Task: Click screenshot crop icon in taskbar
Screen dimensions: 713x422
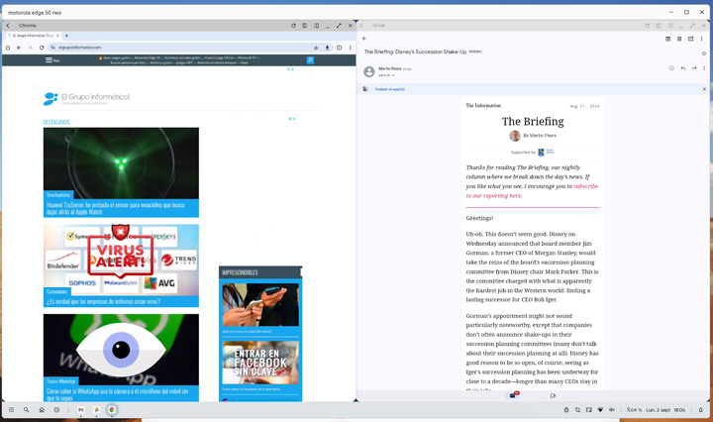Action: tap(577, 410)
